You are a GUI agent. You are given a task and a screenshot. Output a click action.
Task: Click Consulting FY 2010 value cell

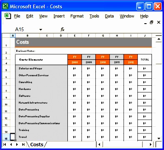[103, 82]
